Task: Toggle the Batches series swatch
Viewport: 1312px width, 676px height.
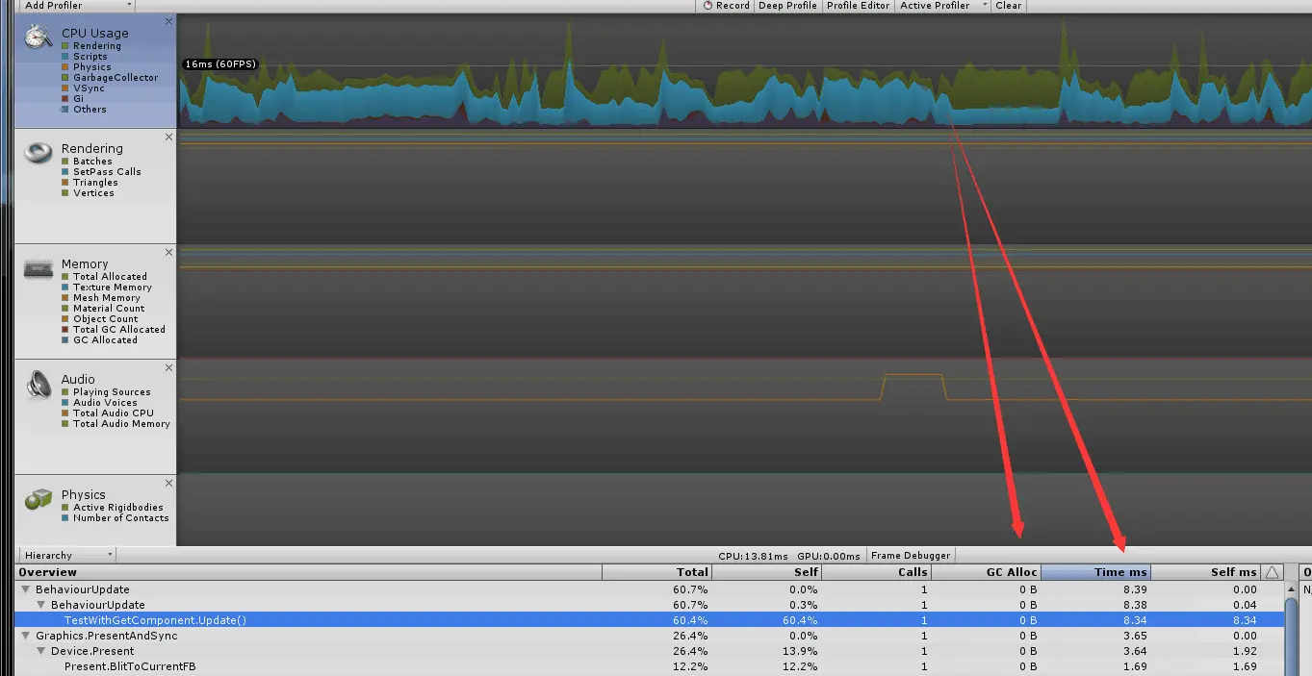Action: (x=65, y=162)
